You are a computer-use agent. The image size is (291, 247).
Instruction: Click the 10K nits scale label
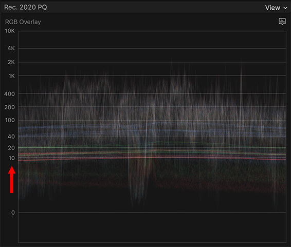pyautogui.click(x=10, y=31)
